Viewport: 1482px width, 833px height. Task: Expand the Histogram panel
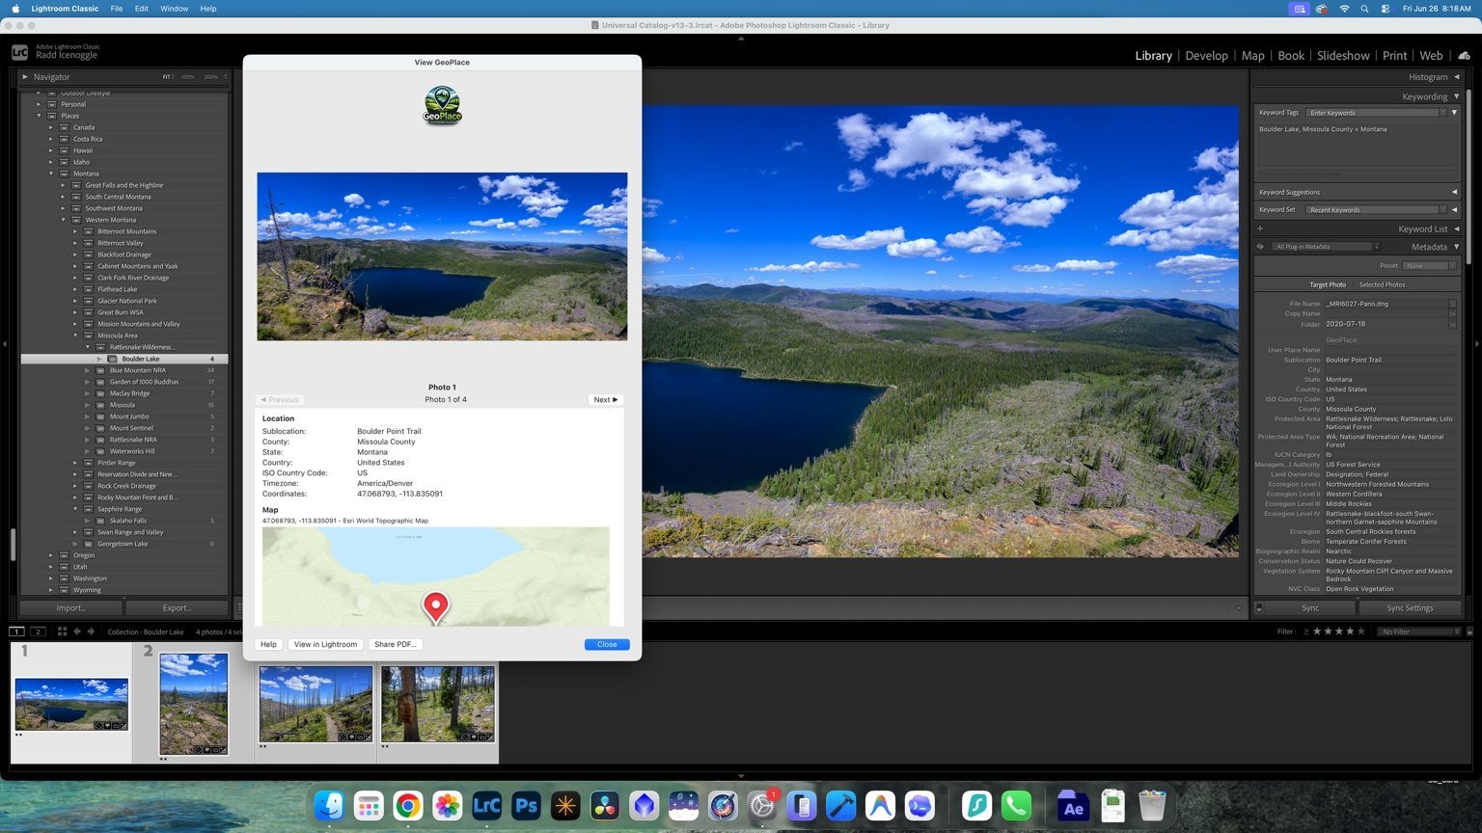(x=1435, y=77)
